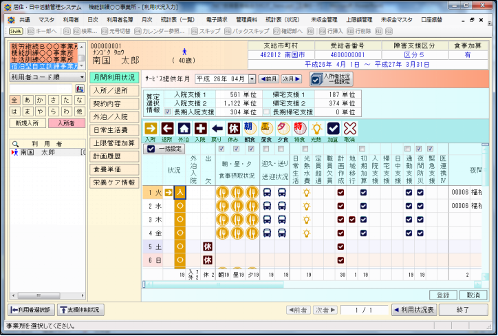Click the 登録 button

(442, 294)
